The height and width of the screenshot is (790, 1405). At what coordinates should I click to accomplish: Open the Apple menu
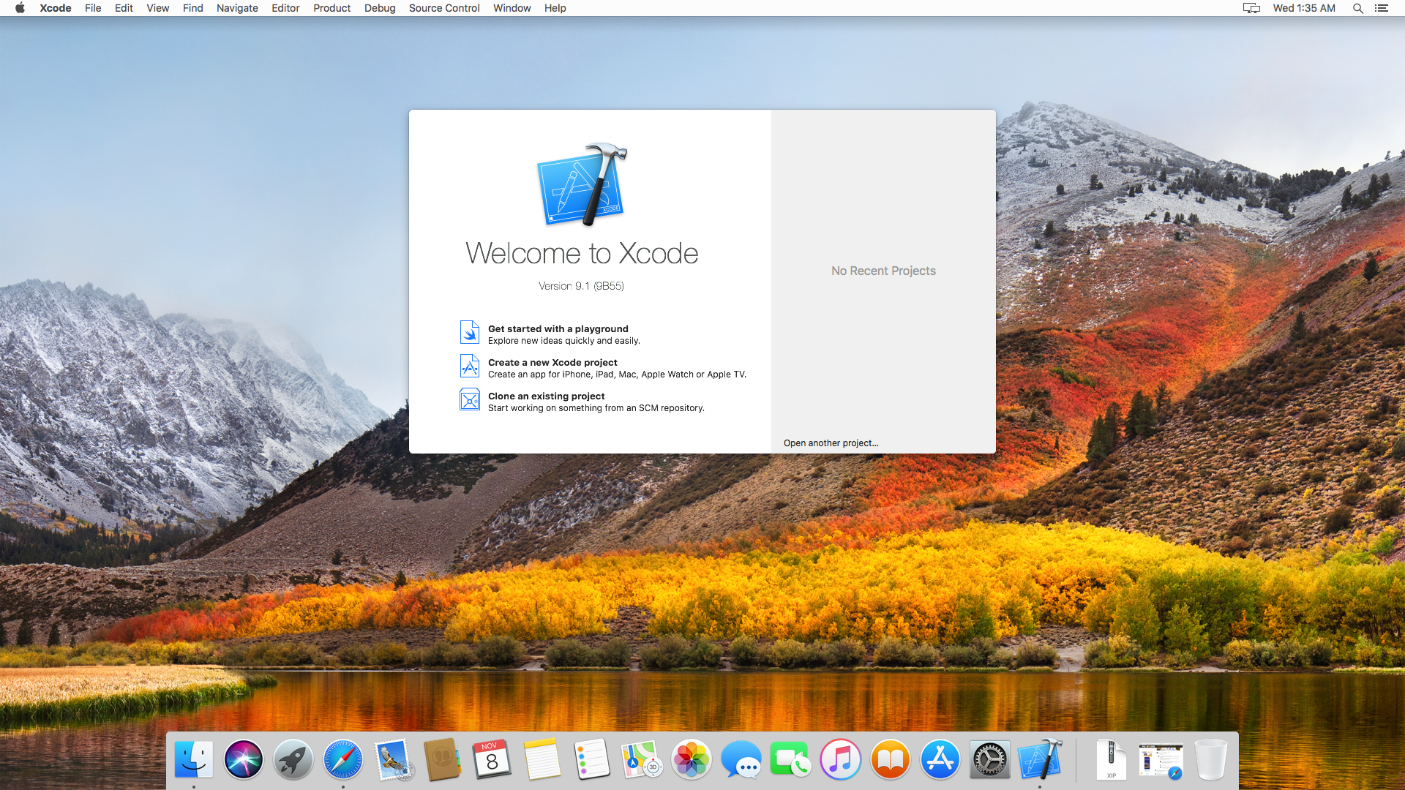tap(20, 8)
